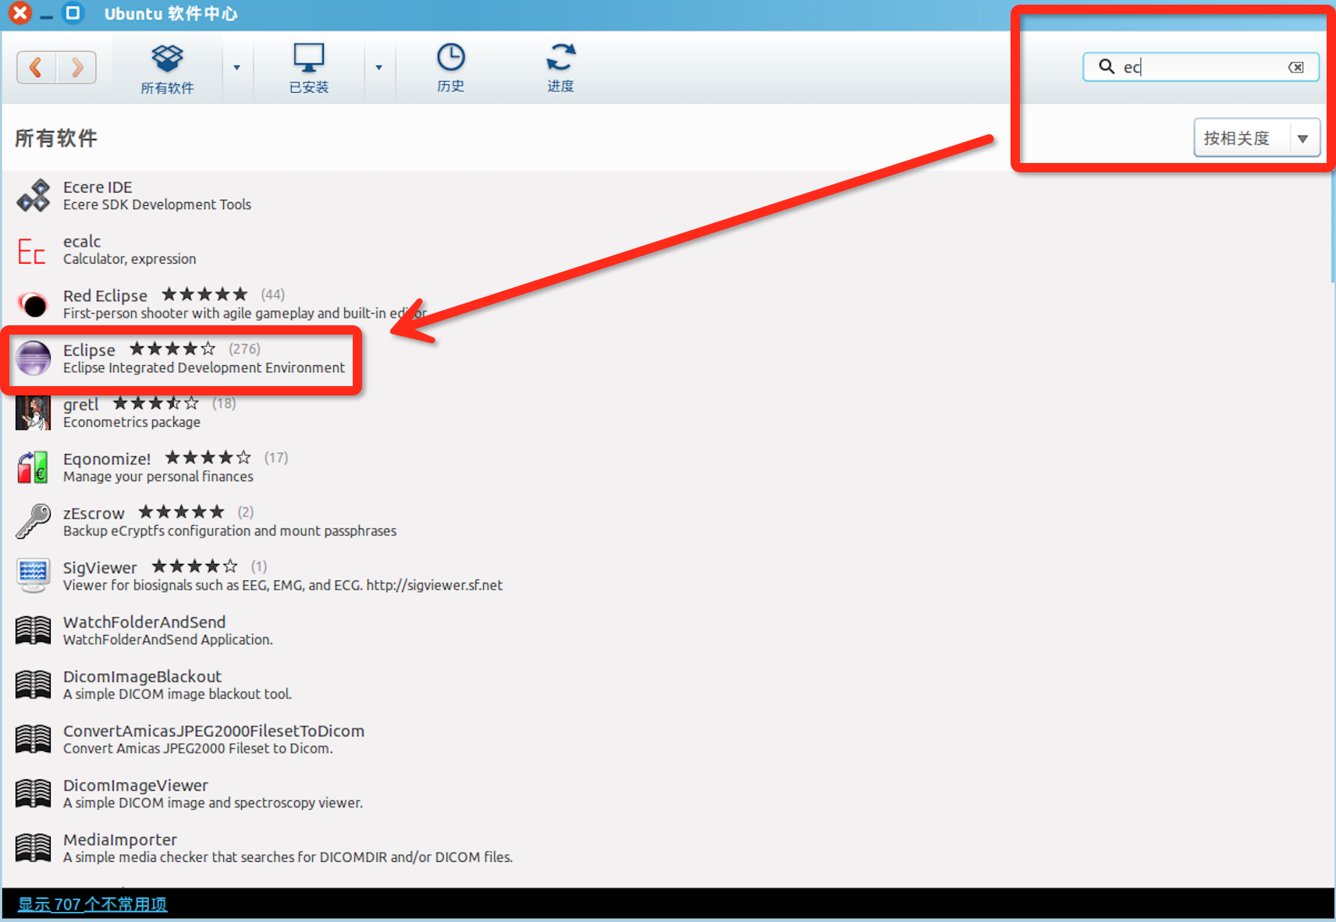
Task: Click the show 707 uncommon items link
Action: click(x=92, y=905)
